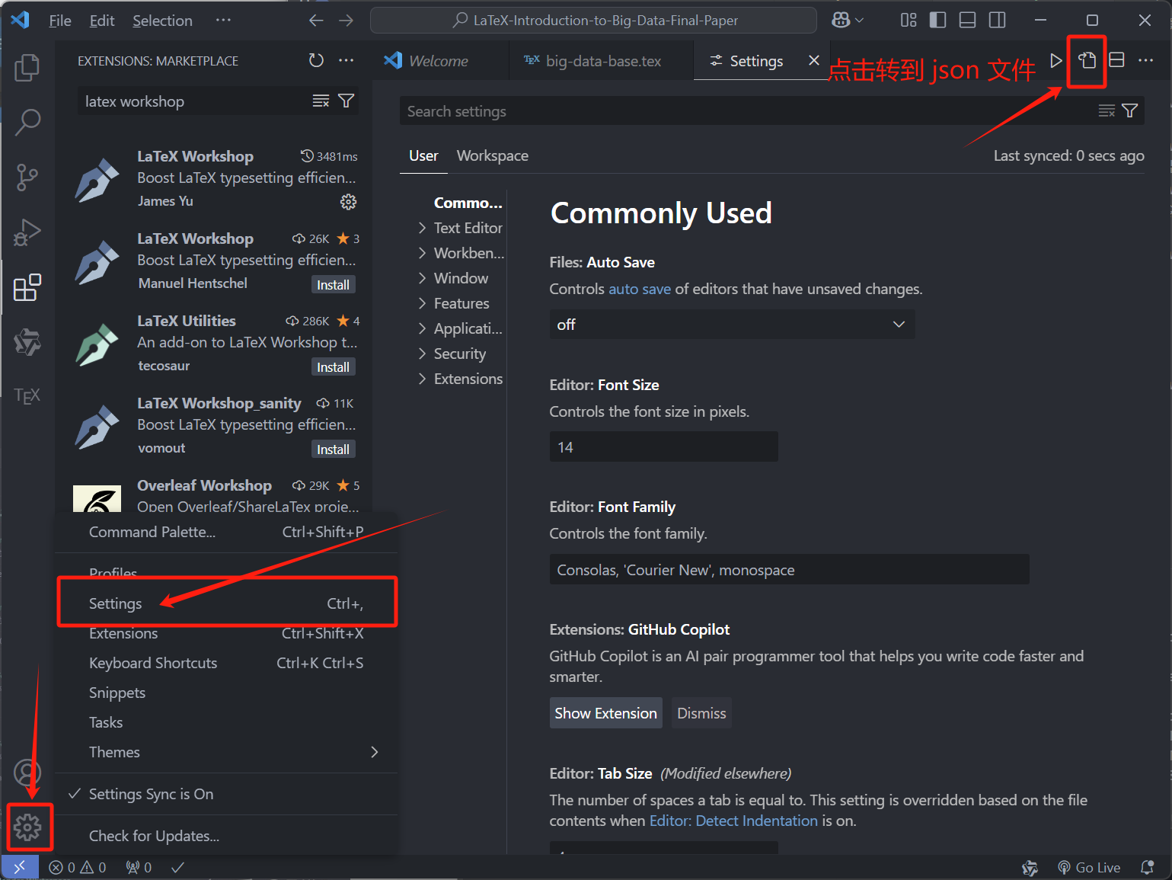Select Workspace settings tab
The height and width of the screenshot is (880, 1172).
point(492,155)
